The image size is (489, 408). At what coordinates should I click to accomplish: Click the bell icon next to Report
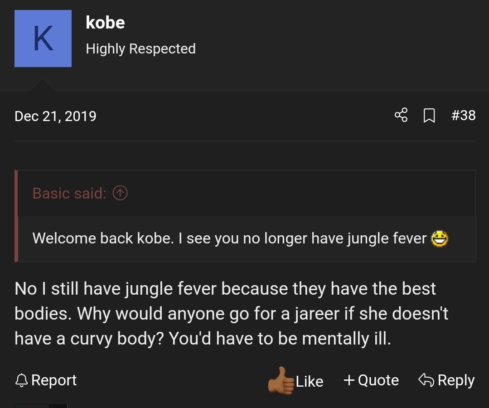pos(21,380)
